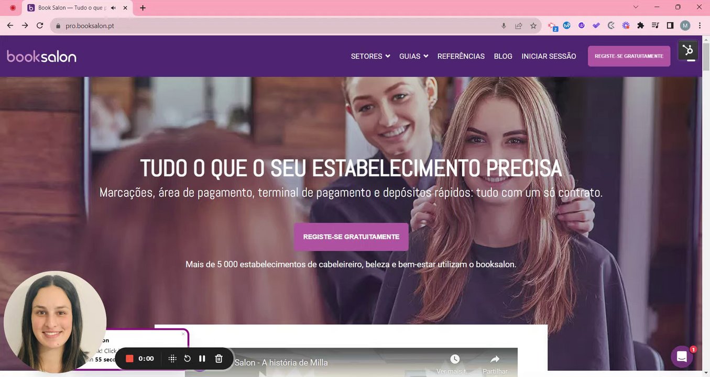This screenshot has width=710, height=377.
Task: Stop the screen recording
Action: coord(129,359)
